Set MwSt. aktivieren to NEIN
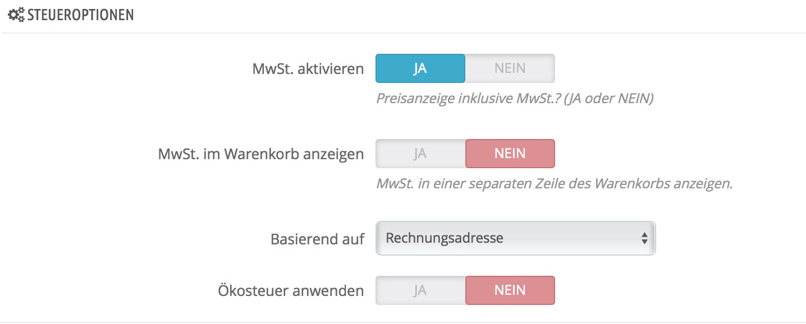Viewport: 806px width, 324px height. click(510, 68)
